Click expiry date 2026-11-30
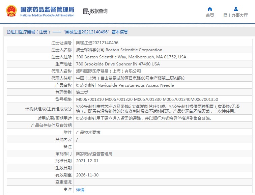 point(87,175)
